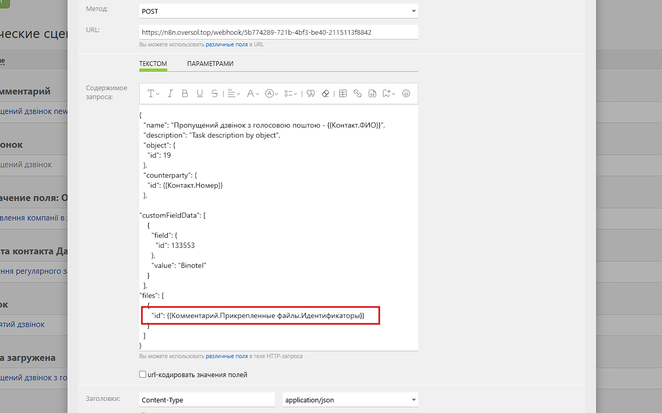Open the text alignment dropdown
The image size is (662, 413).
click(234, 93)
